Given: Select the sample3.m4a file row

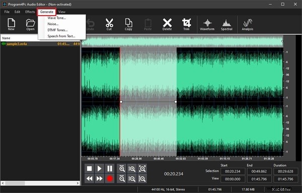Looking at the screenshot, I should (x=40, y=44).
